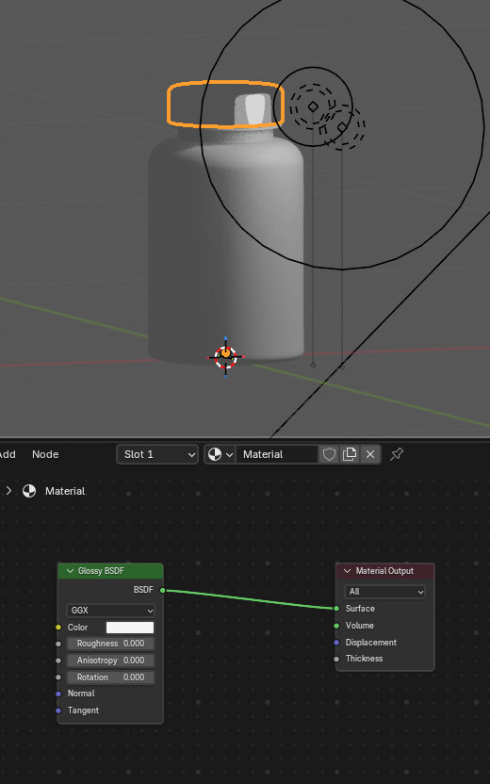Click the Material sphere icon in breadcrumb
This screenshot has width=490, height=784.
tap(29, 491)
